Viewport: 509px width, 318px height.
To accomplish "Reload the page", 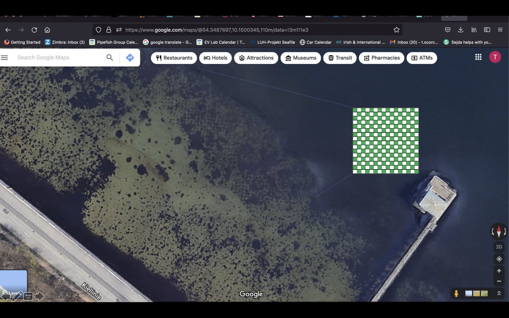I will (x=34, y=30).
